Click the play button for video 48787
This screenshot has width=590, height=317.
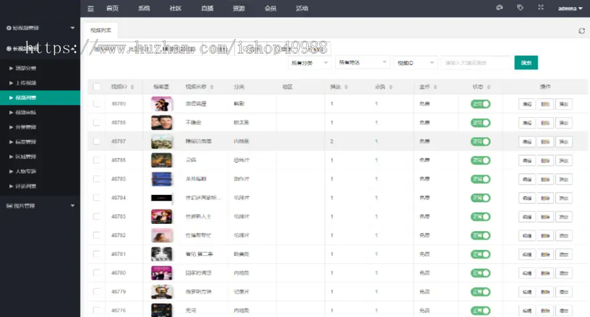click(564, 142)
